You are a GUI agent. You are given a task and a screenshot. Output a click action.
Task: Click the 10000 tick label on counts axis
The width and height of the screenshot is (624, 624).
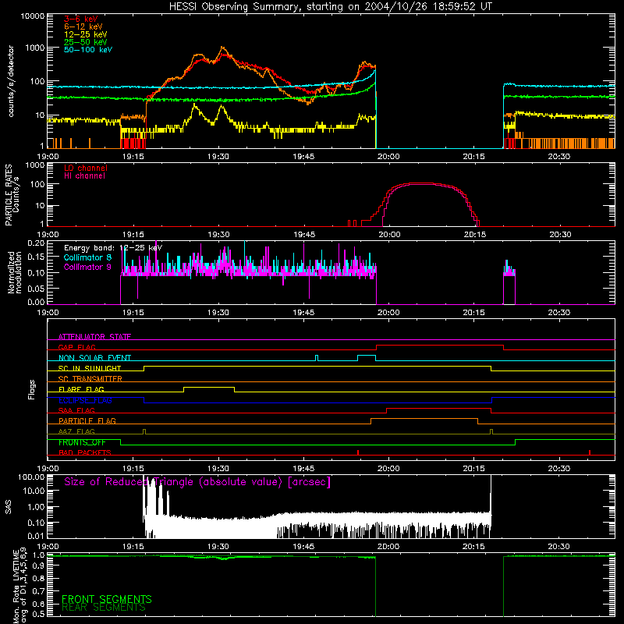[x=33, y=16]
